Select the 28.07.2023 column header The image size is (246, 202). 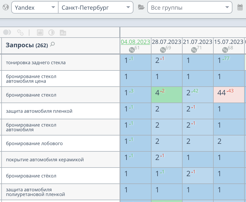(167, 42)
